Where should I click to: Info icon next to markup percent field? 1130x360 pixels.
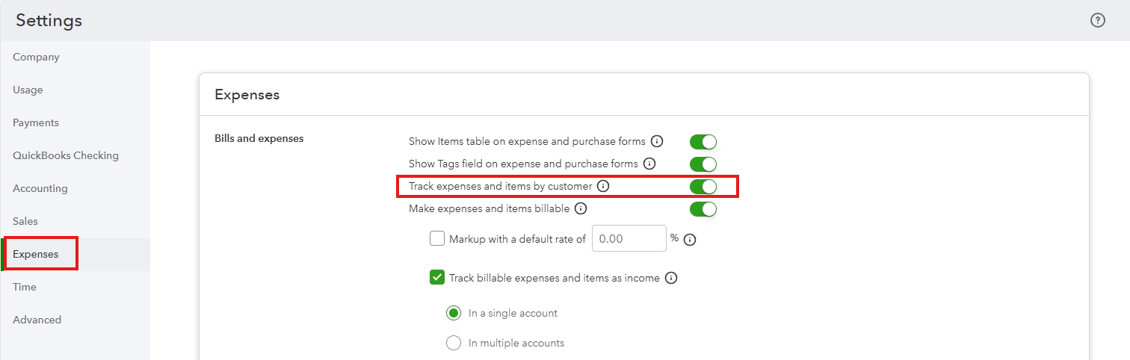click(x=690, y=240)
